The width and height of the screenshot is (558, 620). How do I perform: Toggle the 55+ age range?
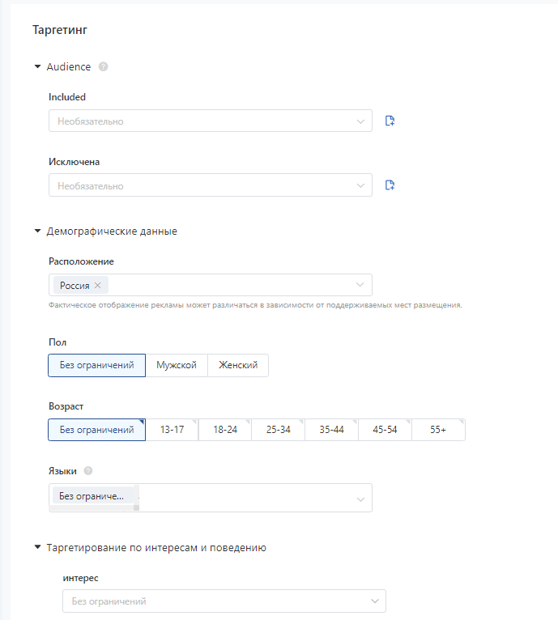[438, 430]
